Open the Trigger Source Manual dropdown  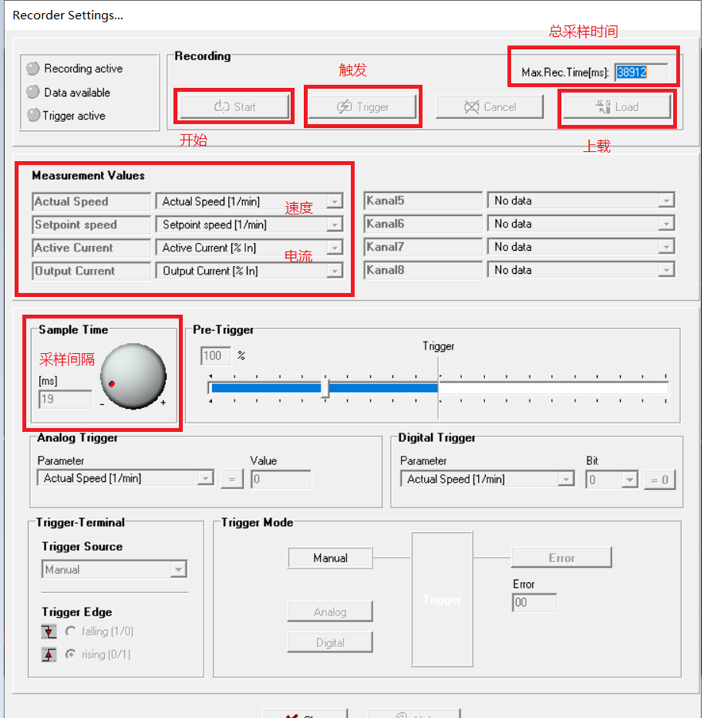click(x=178, y=570)
